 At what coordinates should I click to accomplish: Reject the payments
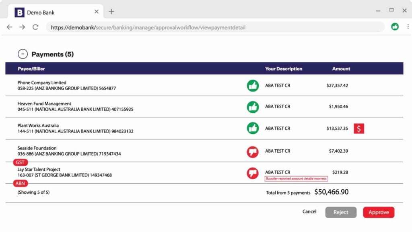pos(341,212)
